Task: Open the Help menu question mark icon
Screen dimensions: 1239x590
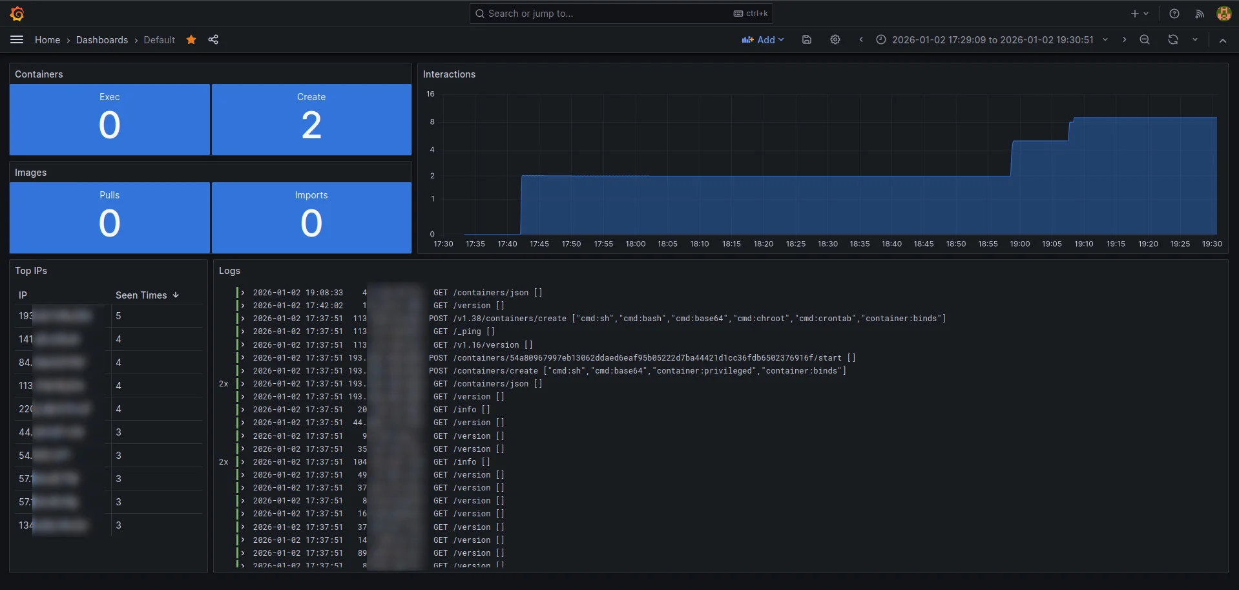Action: (x=1174, y=13)
